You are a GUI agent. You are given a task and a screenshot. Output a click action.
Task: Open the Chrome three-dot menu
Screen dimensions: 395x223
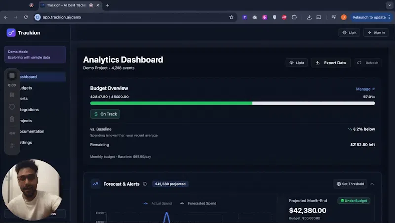pyautogui.click(x=389, y=17)
